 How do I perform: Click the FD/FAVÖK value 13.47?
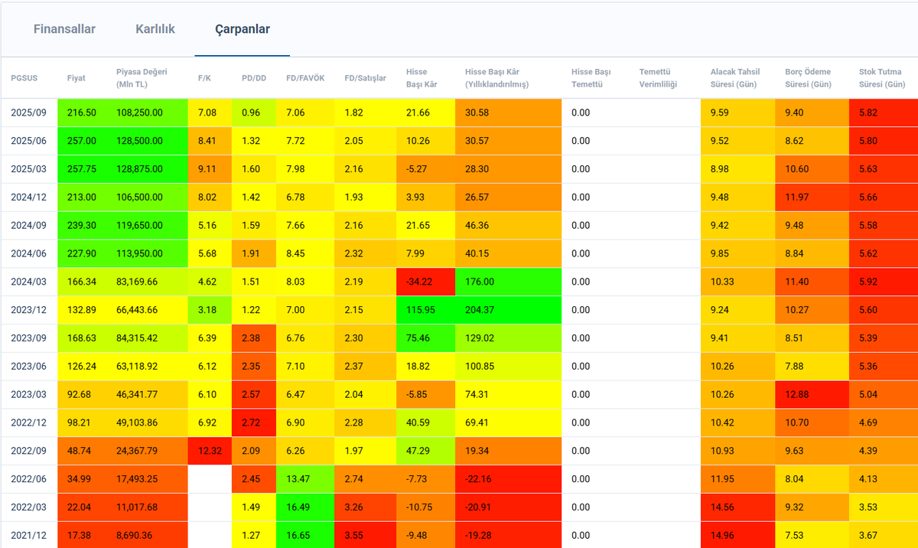pos(305,479)
